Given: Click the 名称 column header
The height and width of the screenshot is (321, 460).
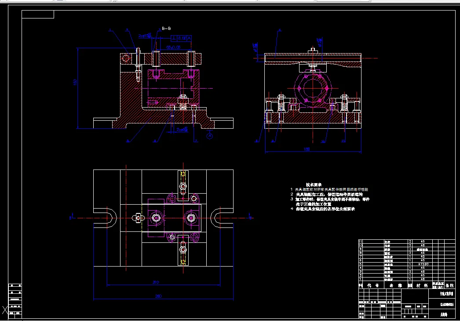Looking at the screenshot, I should 395,285.
